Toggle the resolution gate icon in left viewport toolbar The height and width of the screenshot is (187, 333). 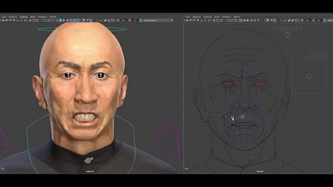point(37,21)
